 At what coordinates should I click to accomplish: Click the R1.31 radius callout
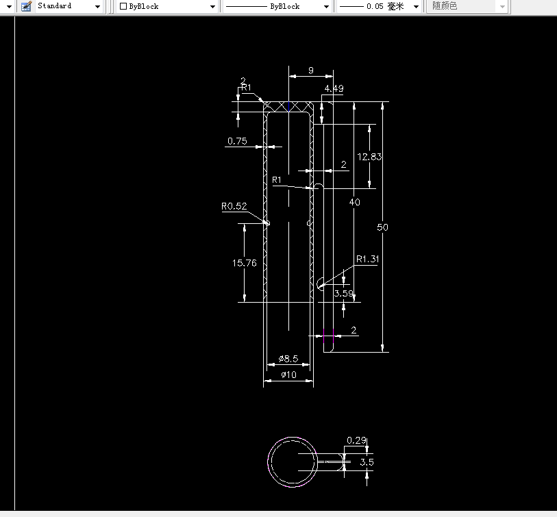368,259
